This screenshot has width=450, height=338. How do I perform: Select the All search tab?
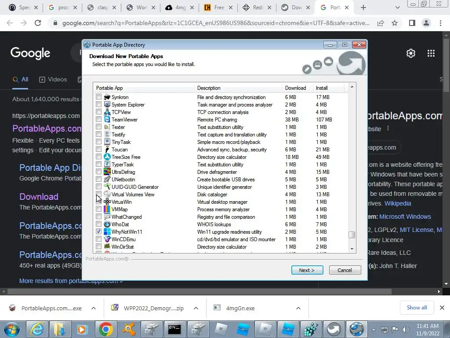20,80
